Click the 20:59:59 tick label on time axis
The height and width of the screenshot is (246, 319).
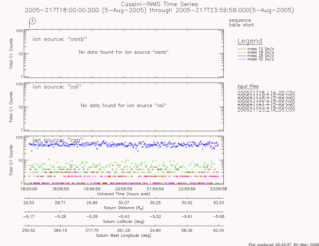coord(123,189)
